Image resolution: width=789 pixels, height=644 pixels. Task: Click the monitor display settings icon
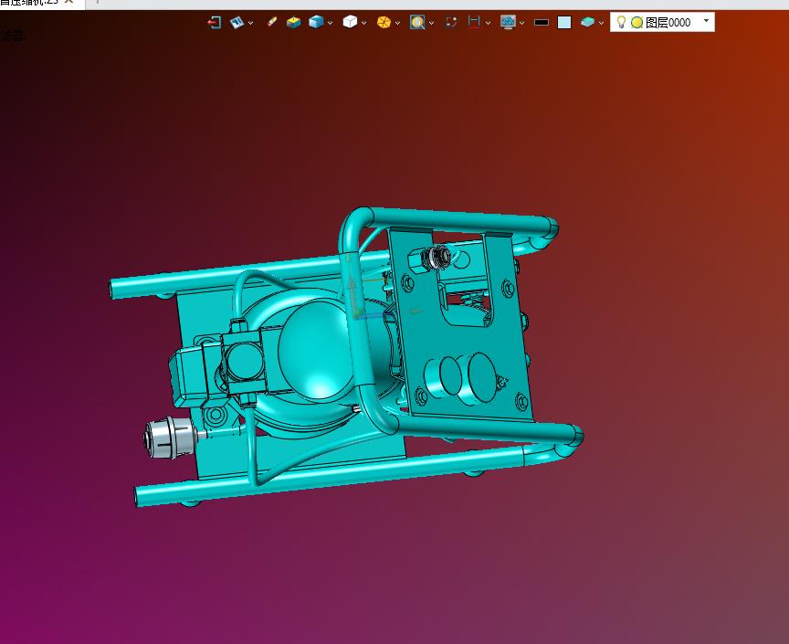coord(508,22)
